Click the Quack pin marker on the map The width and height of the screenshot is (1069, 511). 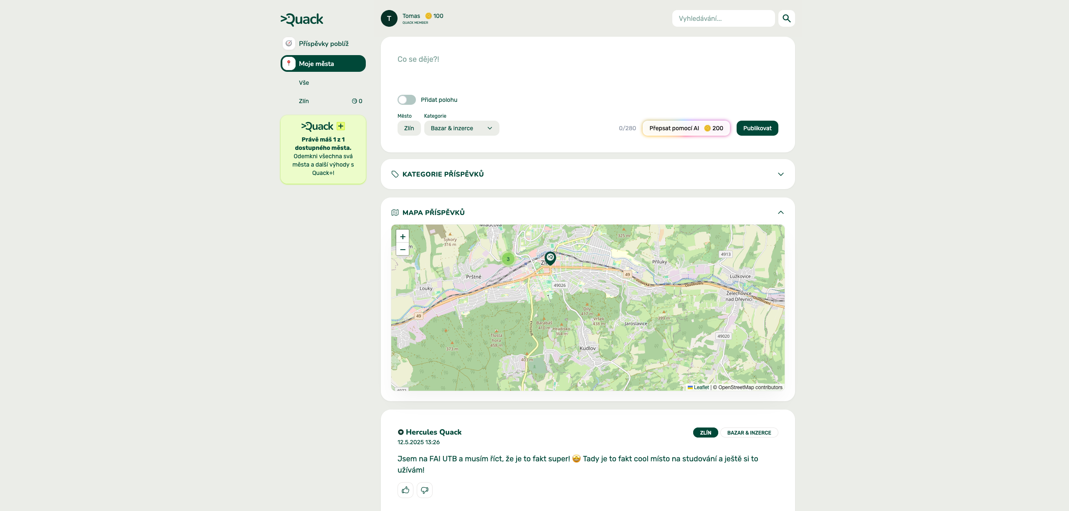pos(550,258)
